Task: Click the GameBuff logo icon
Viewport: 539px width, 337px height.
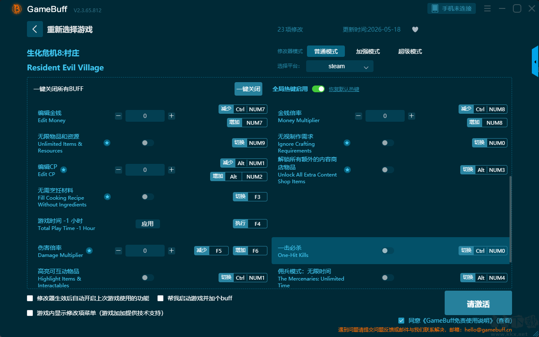Action: [x=17, y=9]
